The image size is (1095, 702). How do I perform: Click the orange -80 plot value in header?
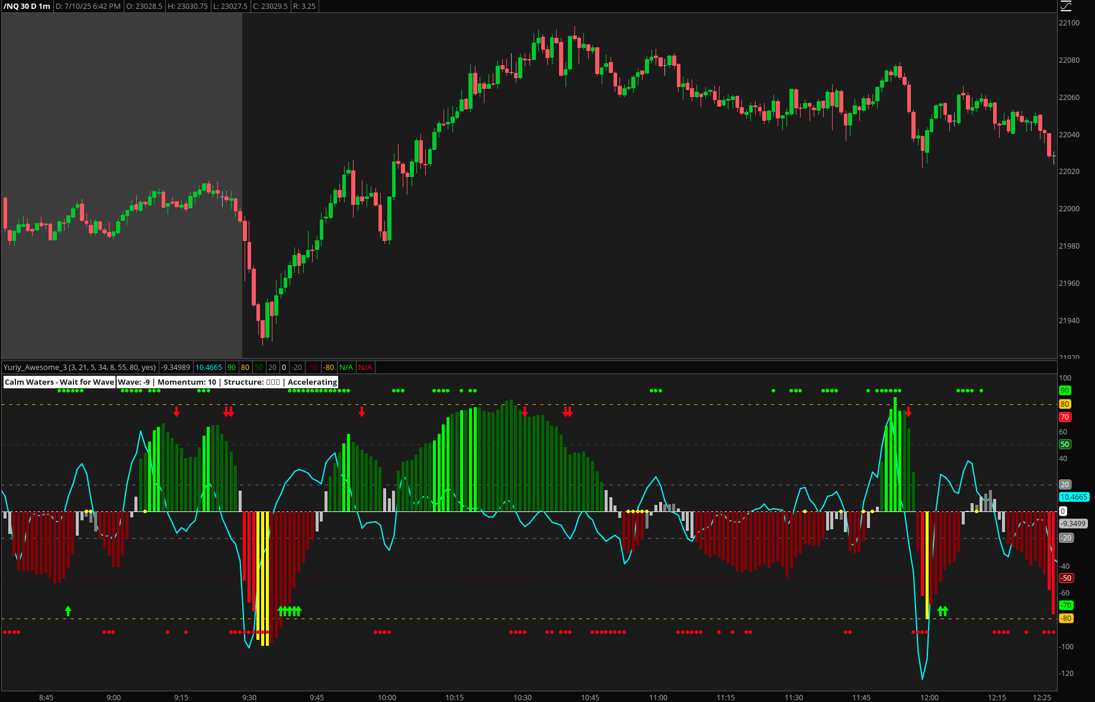(x=329, y=368)
